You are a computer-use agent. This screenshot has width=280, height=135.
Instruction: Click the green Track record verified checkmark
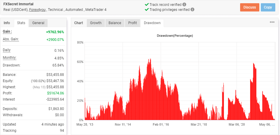[147, 4]
